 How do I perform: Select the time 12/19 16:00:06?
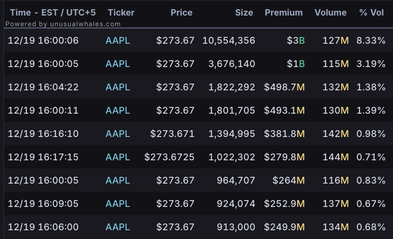[43, 40]
